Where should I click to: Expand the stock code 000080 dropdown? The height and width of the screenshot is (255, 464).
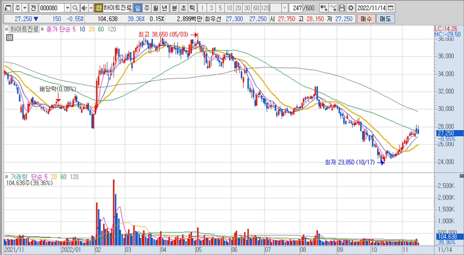tap(67, 8)
